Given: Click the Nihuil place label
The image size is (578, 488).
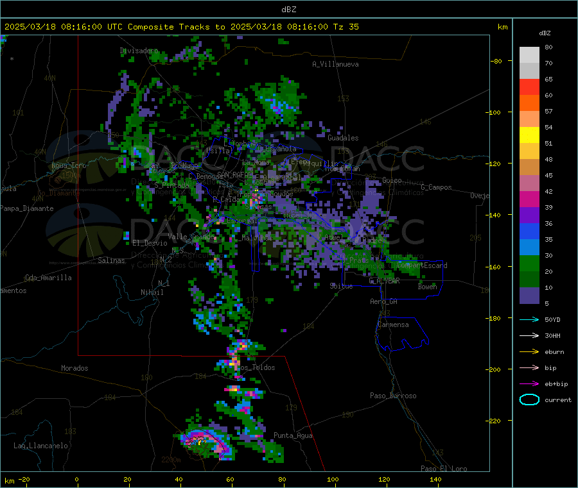Looking at the screenshot, I should coord(152,292).
